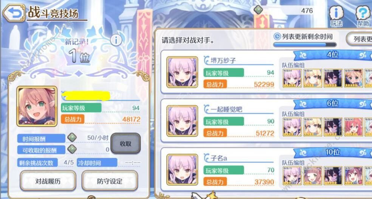The height and width of the screenshot is (199, 372).
Task: Tap the info icon beside 新记录
Action: click(x=116, y=40)
